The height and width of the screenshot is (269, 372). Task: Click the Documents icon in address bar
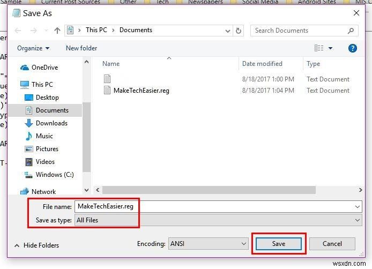point(70,31)
